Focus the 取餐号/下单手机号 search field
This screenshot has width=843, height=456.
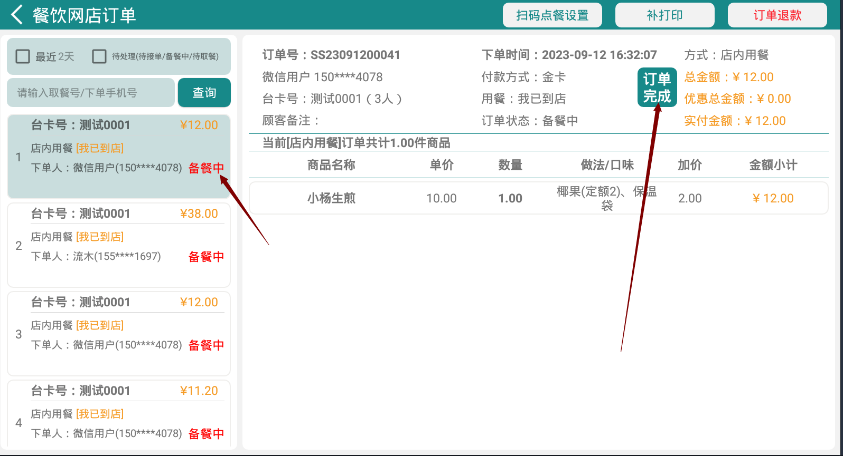pos(90,93)
